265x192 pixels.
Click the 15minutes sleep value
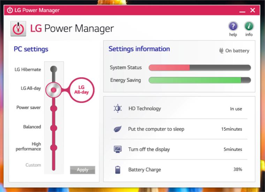pos(231,129)
